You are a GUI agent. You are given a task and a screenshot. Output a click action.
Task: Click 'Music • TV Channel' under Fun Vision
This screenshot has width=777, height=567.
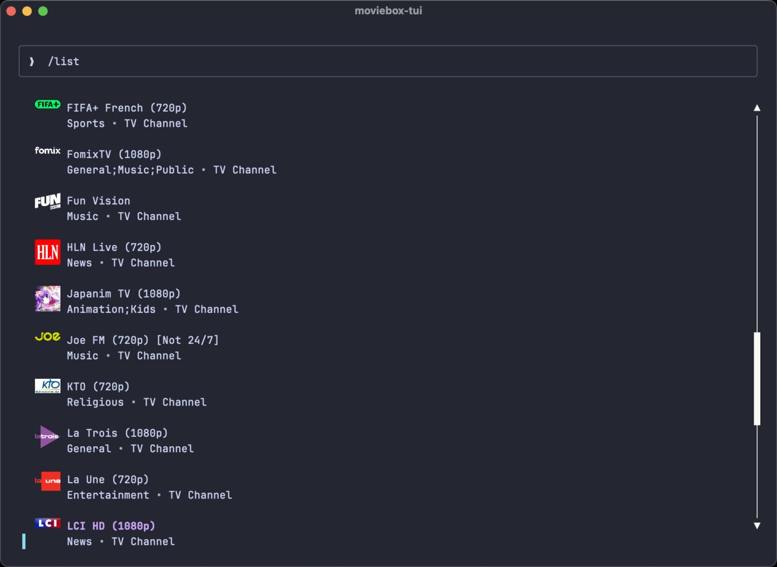tap(124, 217)
